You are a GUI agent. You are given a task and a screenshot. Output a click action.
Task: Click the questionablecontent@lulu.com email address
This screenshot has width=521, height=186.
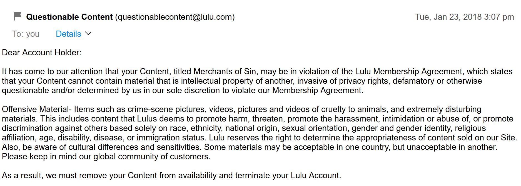[x=175, y=17]
